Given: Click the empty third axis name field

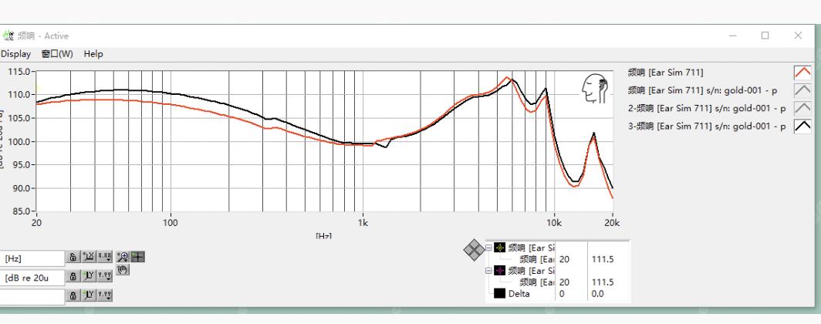Looking at the screenshot, I should (32, 297).
